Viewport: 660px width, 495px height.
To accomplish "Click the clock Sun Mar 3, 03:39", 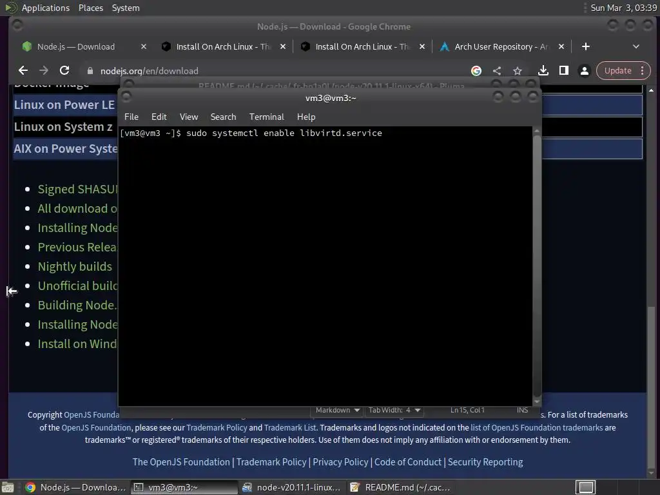I will [x=623, y=8].
